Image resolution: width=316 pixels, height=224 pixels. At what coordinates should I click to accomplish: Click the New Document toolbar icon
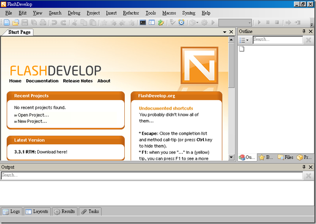[6, 23]
